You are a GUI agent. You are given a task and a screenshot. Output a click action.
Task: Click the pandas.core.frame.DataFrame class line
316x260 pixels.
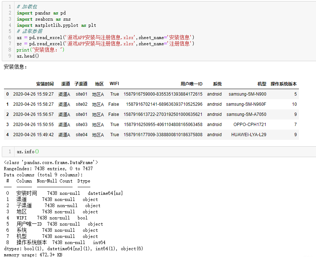tap(51, 163)
